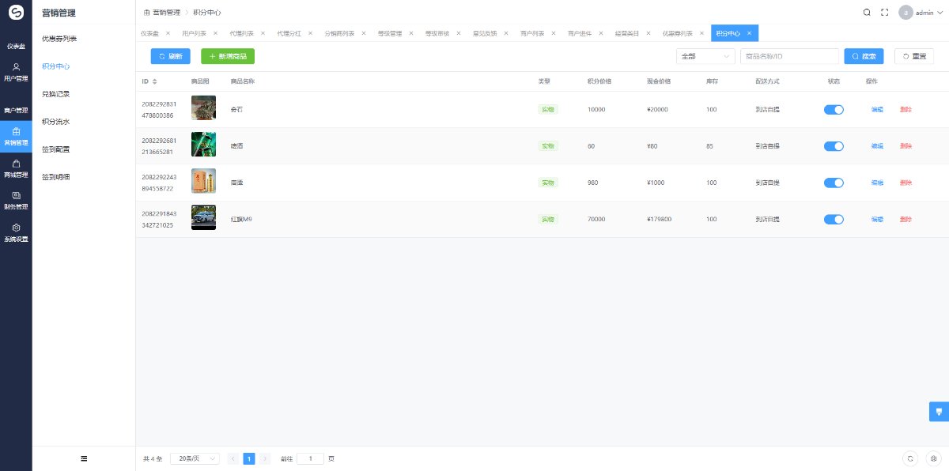Switch to the 等级管理 tab
The width and height of the screenshot is (949, 471).
(x=390, y=33)
